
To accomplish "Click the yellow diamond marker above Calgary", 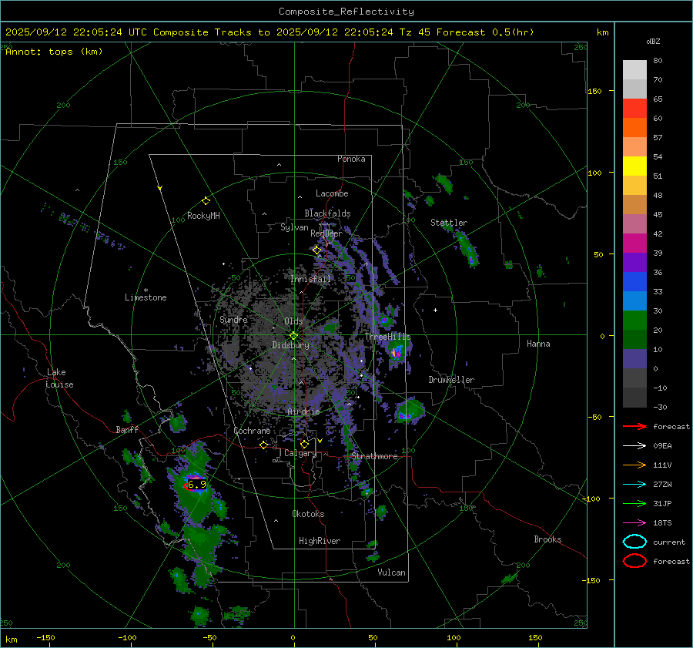I will tap(304, 444).
